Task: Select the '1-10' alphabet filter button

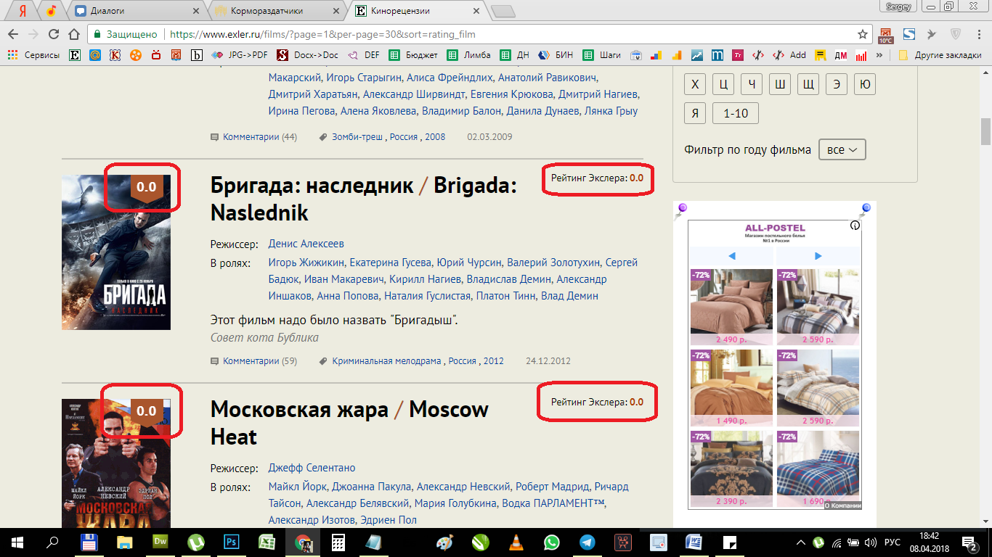Action: pos(736,113)
